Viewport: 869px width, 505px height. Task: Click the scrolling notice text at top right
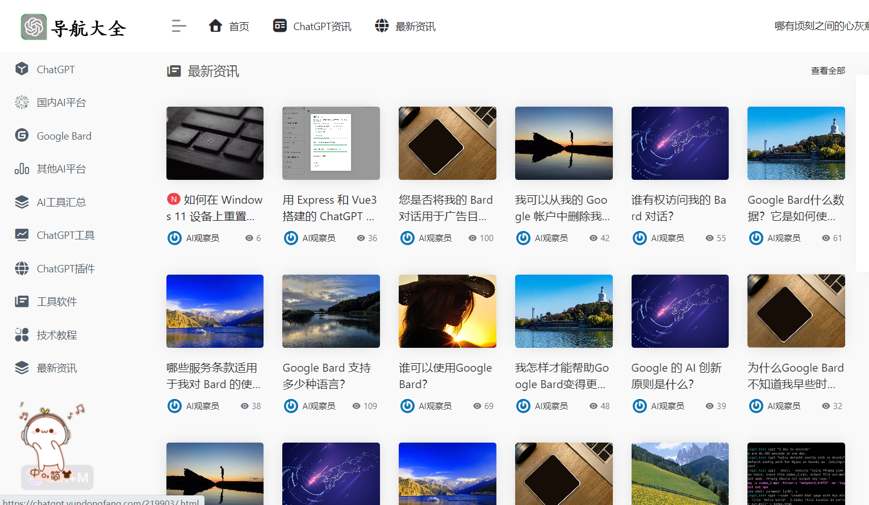click(821, 26)
